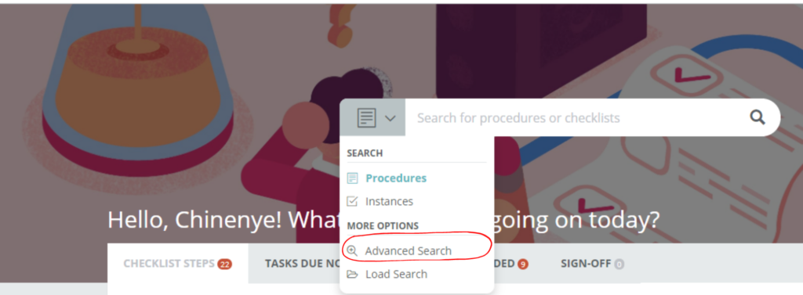Screen dimensions: 803x295
Task: Click the 22 badge on Checklist Steps
Action: pos(224,264)
